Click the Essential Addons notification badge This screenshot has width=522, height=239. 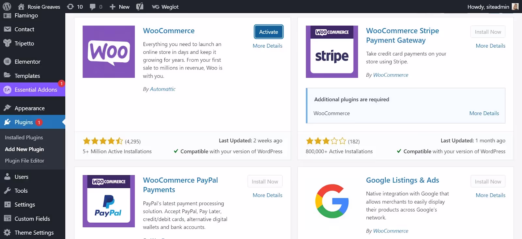61,83
